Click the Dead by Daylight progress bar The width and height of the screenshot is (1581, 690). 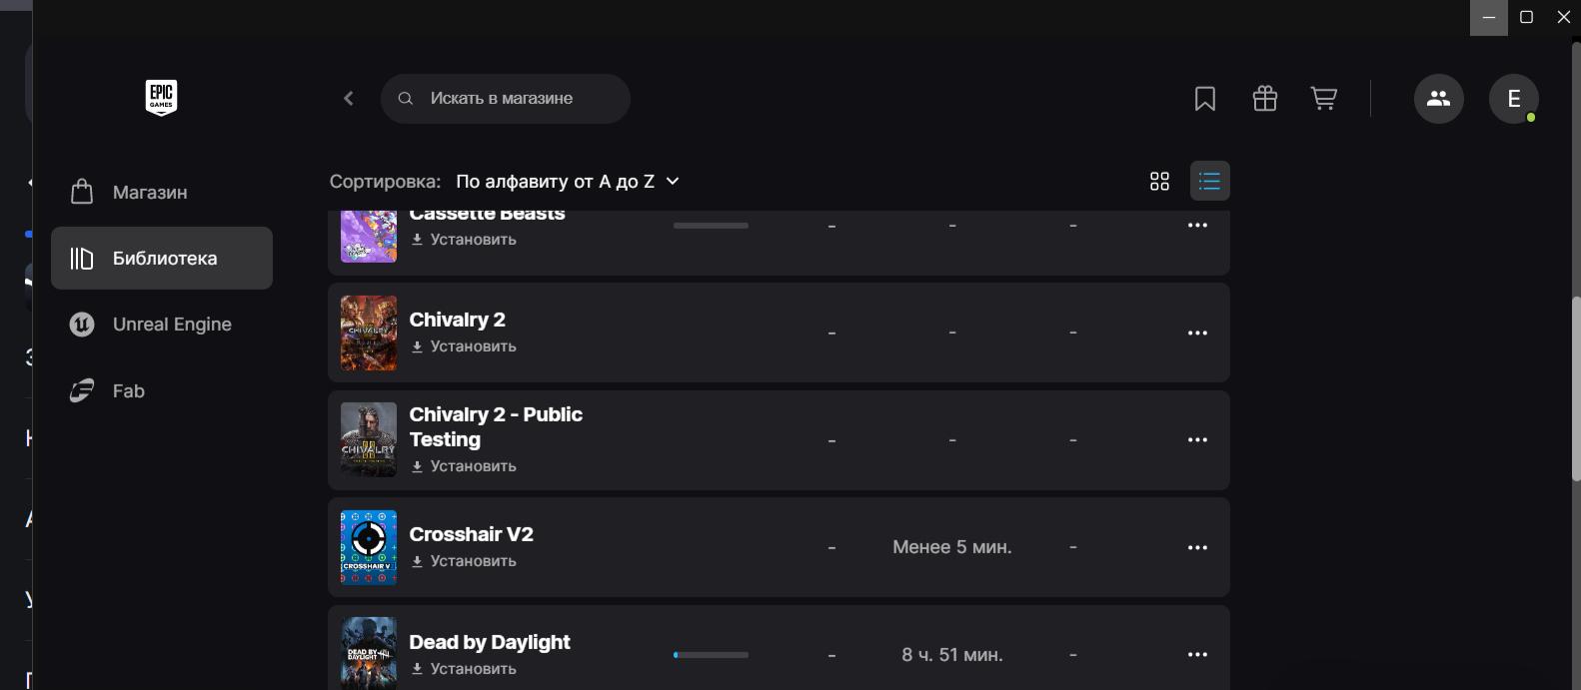(x=711, y=655)
